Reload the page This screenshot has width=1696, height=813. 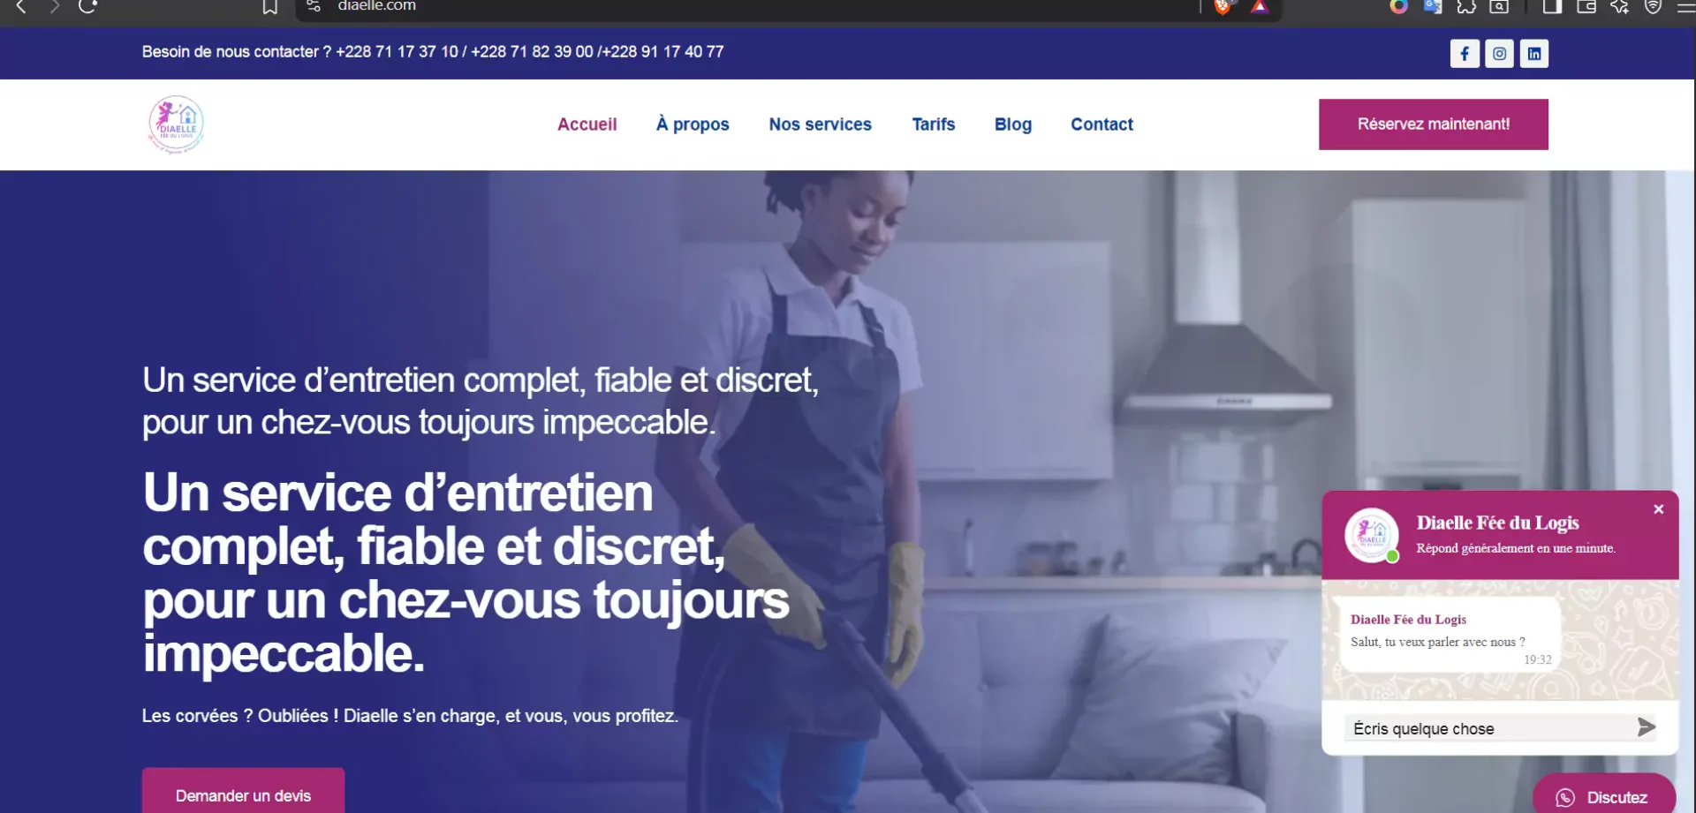[87, 7]
